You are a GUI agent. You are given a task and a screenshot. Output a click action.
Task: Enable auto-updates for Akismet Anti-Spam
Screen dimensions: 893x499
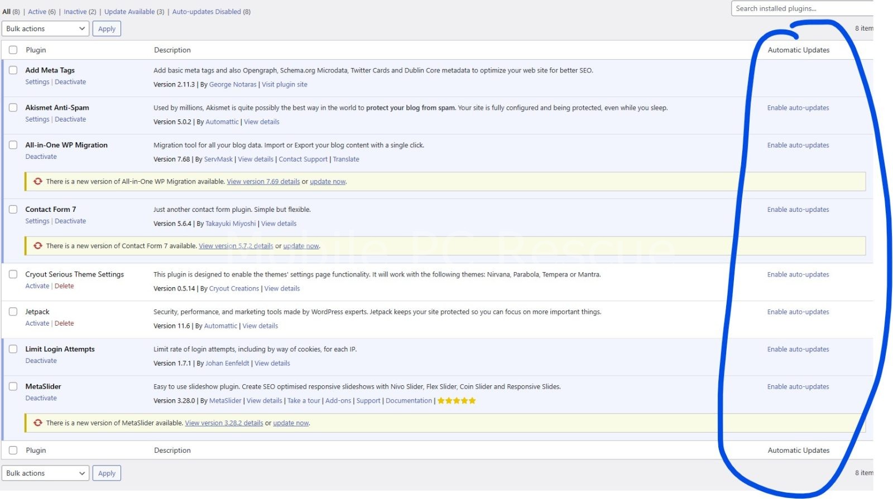[x=798, y=108]
